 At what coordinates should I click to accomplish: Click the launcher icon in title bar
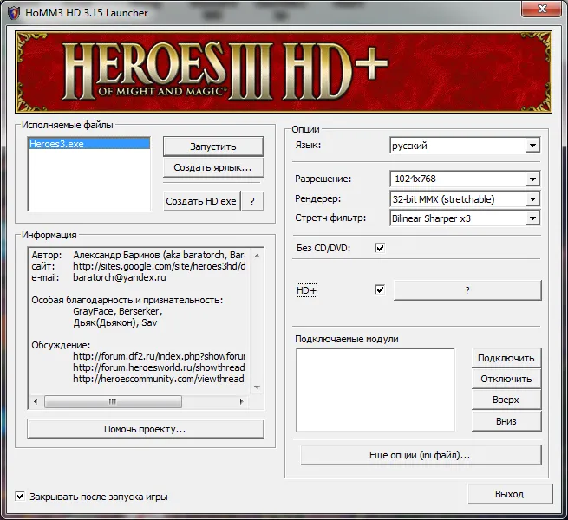point(12,12)
